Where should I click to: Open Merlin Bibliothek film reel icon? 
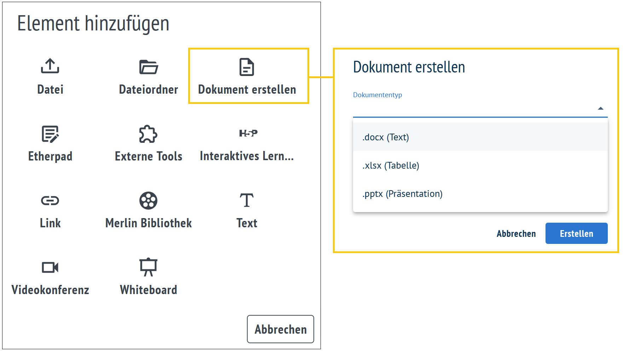[148, 201]
